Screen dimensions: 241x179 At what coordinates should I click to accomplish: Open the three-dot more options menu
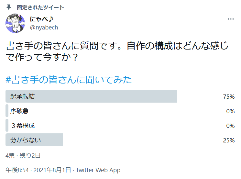coord(231,19)
